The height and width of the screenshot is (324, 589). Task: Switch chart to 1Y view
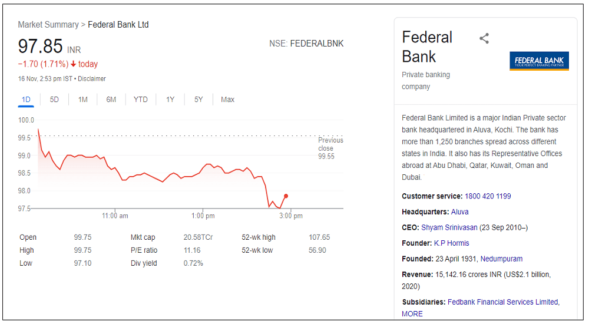point(170,100)
